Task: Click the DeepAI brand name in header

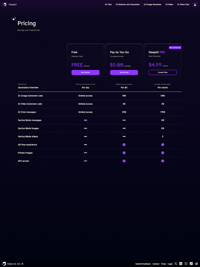Action: 13,4
